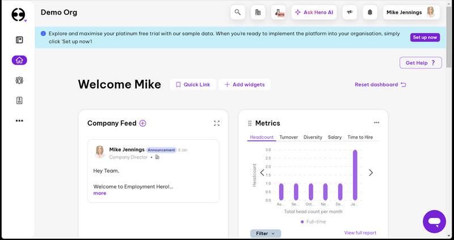The image size is (454, 240).
Task: Click the Set up now button
Action: point(424,37)
